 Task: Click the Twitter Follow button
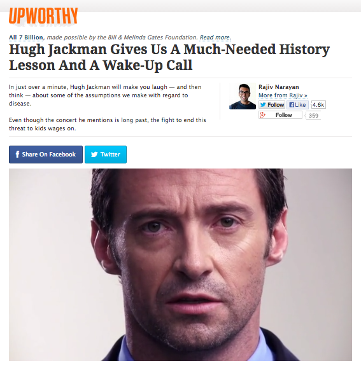tap(272, 105)
